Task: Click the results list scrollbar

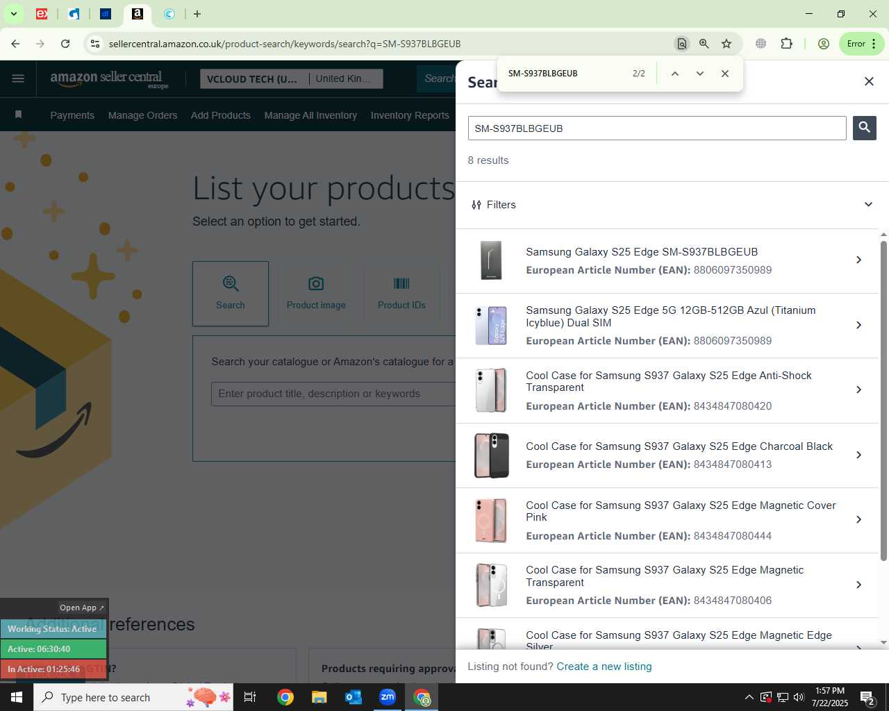Action: coord(883,399)
